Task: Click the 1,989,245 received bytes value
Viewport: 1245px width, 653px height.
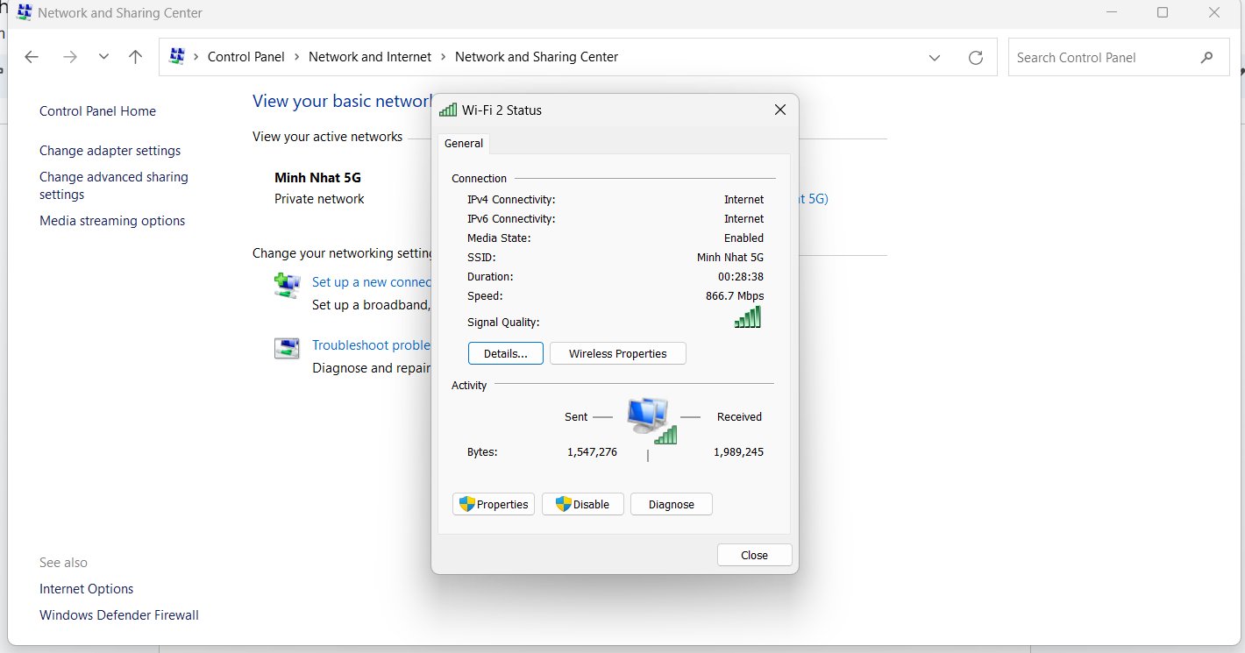Action: click(x=738, y=452)
